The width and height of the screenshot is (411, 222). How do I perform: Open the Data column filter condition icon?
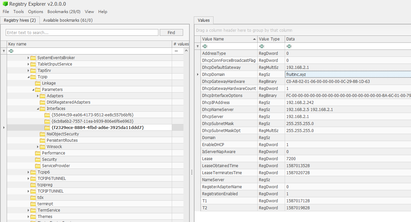tap(289, 46)
